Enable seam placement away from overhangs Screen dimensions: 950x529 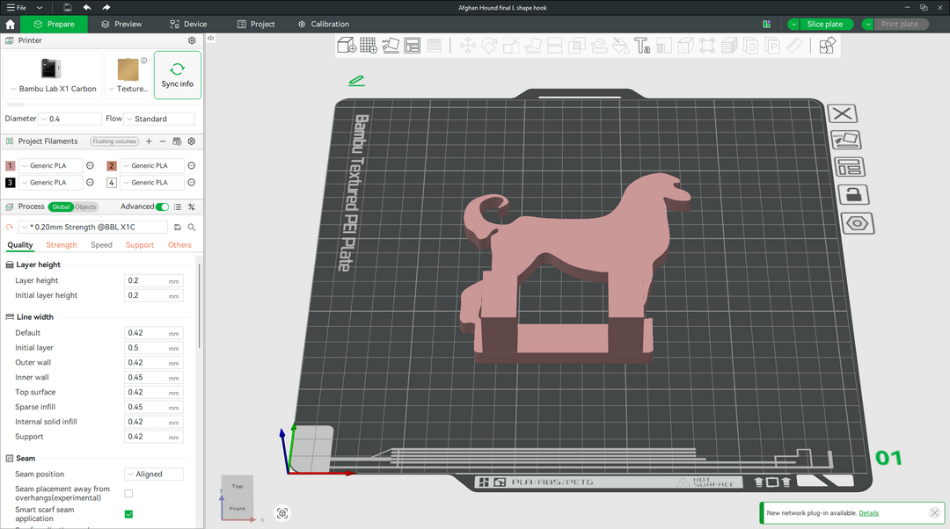[128, 493]
